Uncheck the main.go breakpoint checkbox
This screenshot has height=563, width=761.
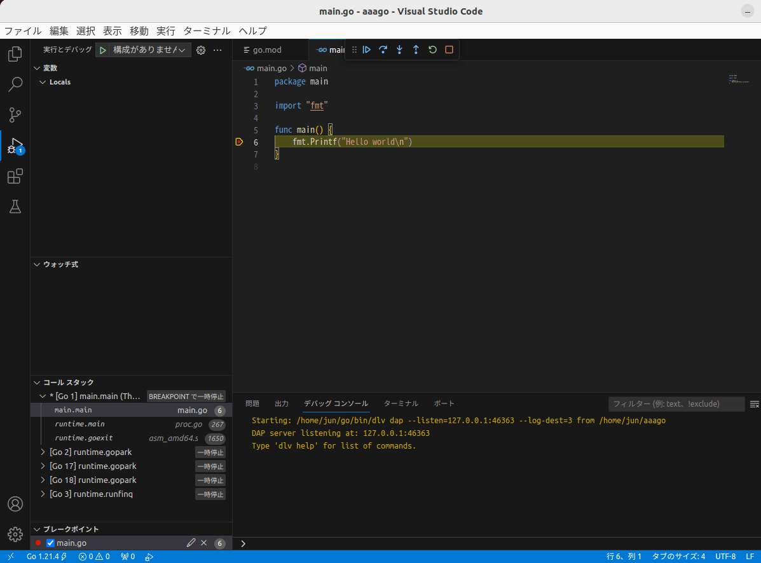coord(50,543)
